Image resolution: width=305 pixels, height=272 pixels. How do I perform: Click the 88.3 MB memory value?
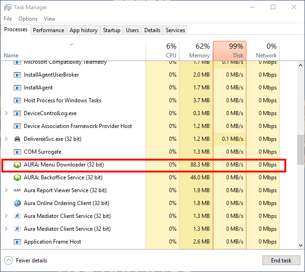(200, 165)
